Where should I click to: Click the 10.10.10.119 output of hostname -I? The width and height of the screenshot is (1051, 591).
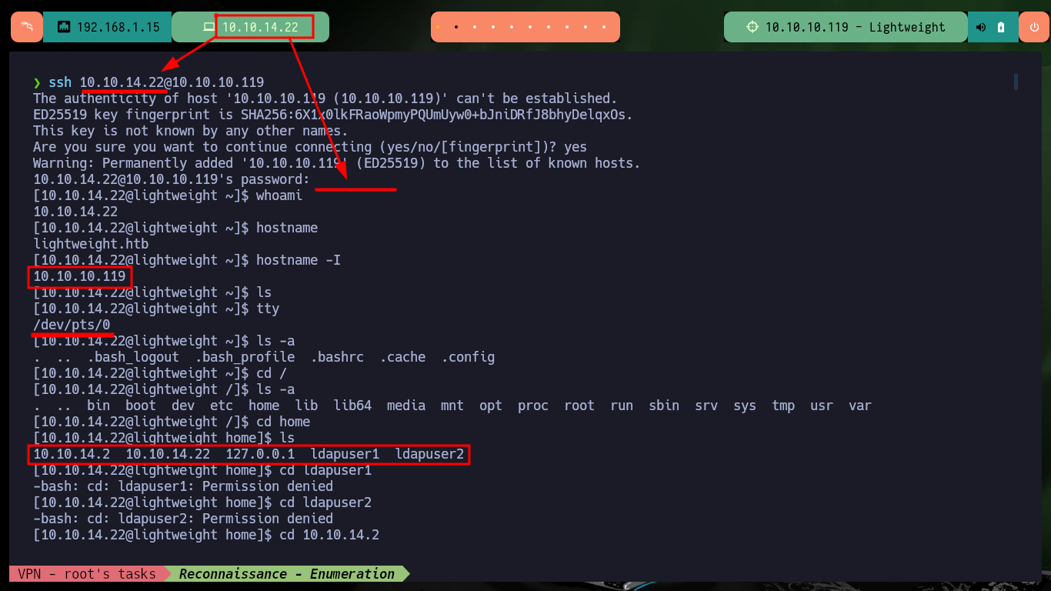[79, 276]
